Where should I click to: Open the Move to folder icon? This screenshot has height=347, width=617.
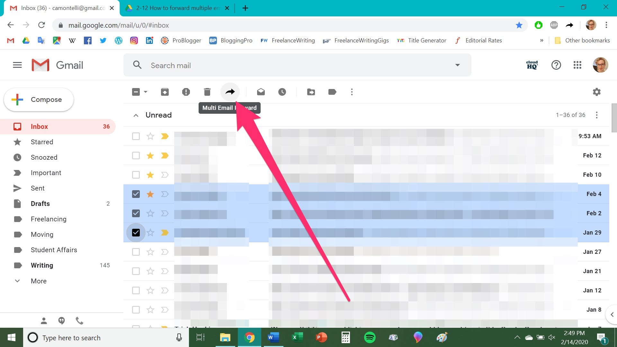coord(311,92)
